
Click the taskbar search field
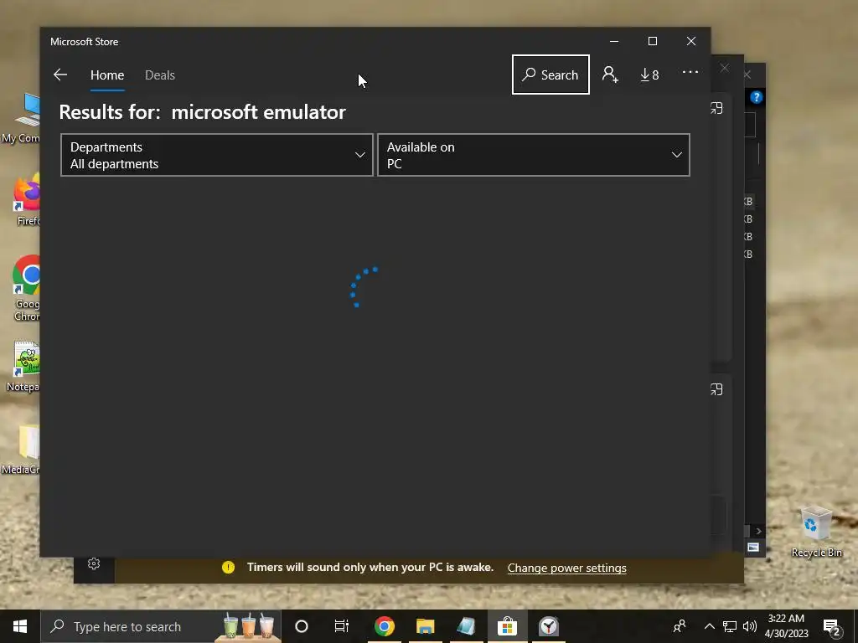pyautogui.click(x=161, y=626)
